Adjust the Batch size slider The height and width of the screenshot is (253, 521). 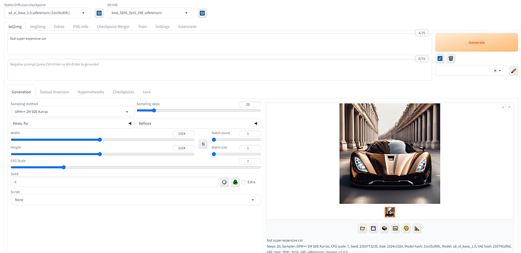[x=236, y=154]
